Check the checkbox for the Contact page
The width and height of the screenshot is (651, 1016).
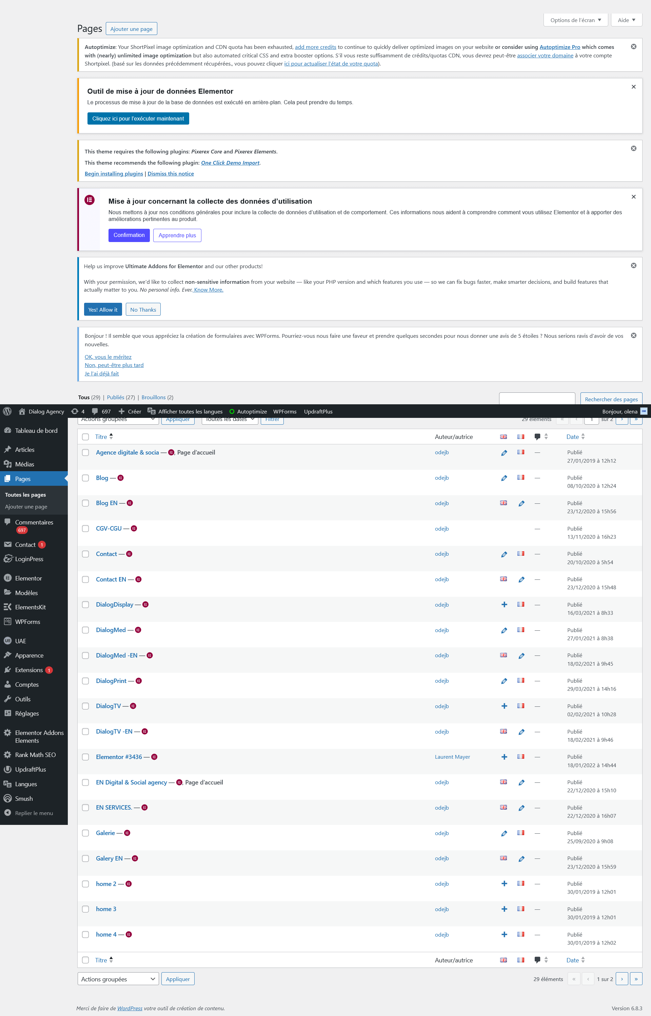(x=85, y=554)
